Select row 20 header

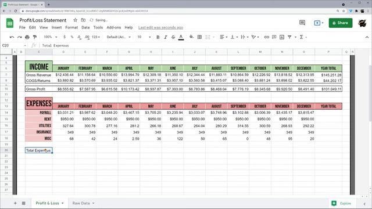(x=6, y=150)
